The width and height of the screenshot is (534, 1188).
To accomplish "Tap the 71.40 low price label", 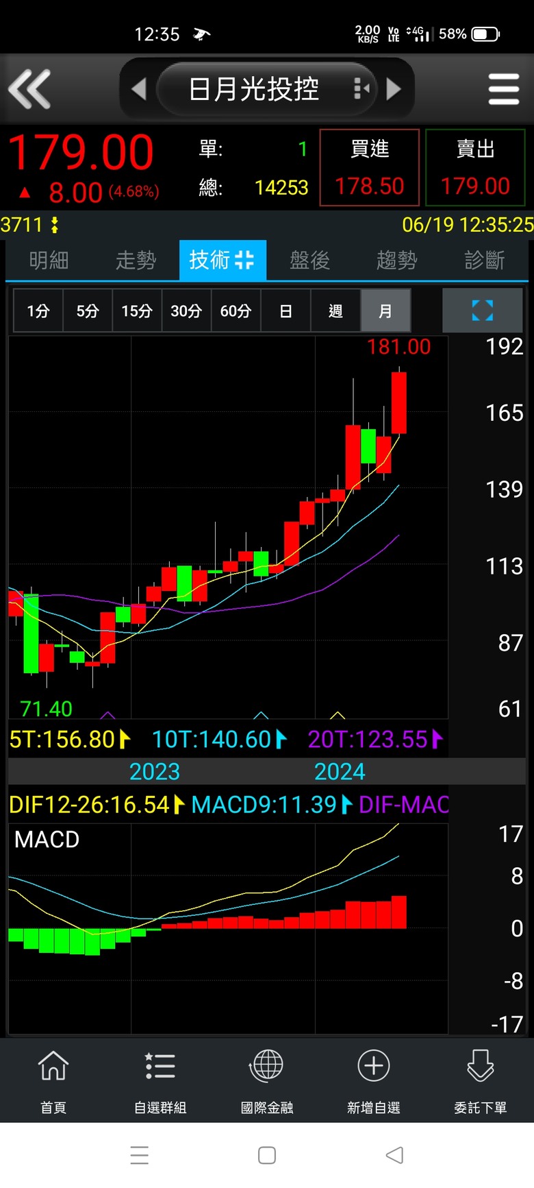I will [x=46, y=708].
